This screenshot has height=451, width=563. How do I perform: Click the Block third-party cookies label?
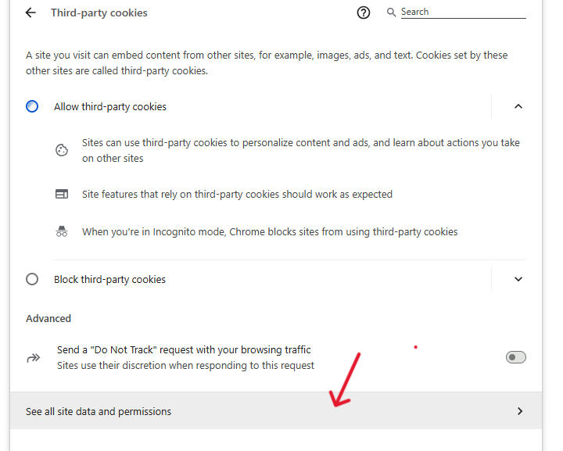click(109, 279)
